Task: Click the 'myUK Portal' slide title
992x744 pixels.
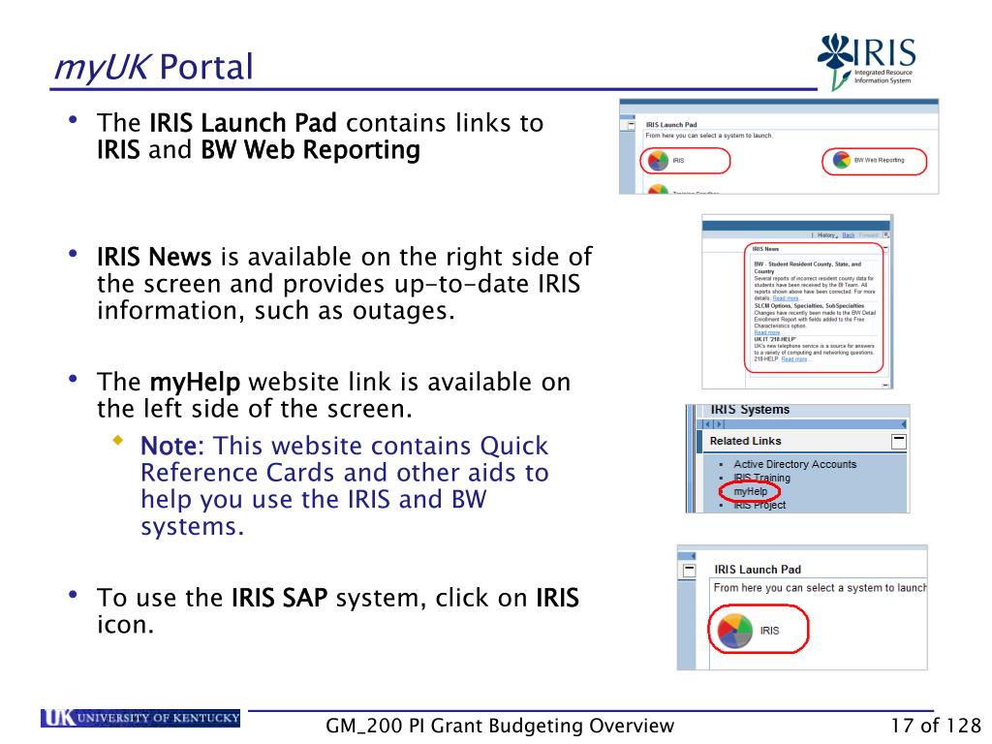Action: (153, 67)
